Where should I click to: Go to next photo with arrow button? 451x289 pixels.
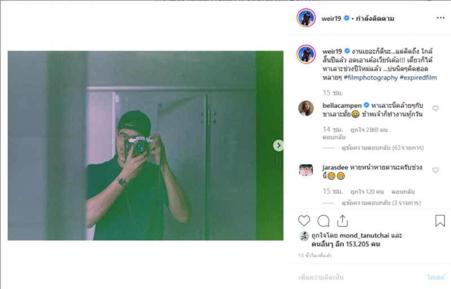click(x=278, y=146)
